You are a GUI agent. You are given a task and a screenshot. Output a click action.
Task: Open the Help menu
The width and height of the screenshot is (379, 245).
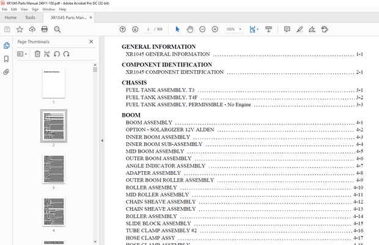tap(62, 9)
